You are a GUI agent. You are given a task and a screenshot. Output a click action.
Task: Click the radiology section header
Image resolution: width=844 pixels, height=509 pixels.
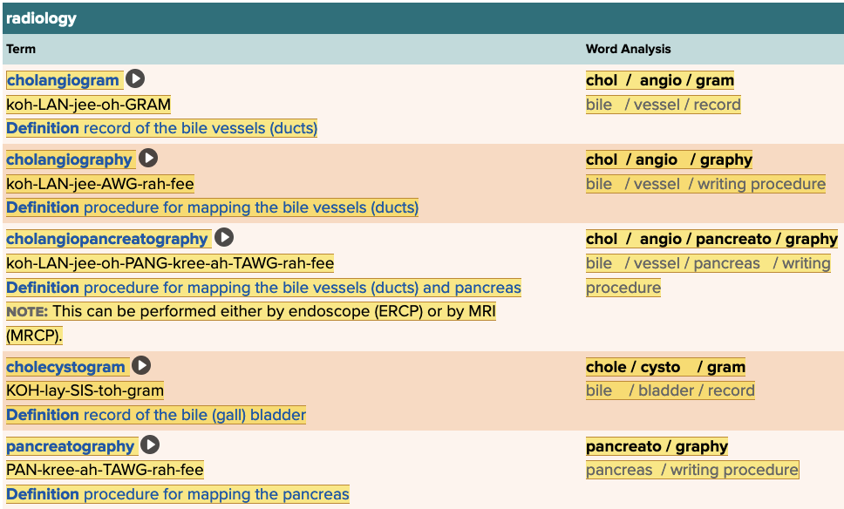click(42, 18)
